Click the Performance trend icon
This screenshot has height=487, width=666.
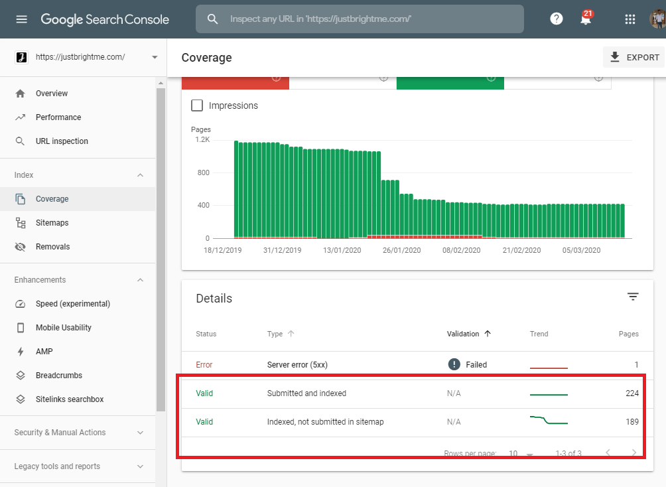(20, 117)
